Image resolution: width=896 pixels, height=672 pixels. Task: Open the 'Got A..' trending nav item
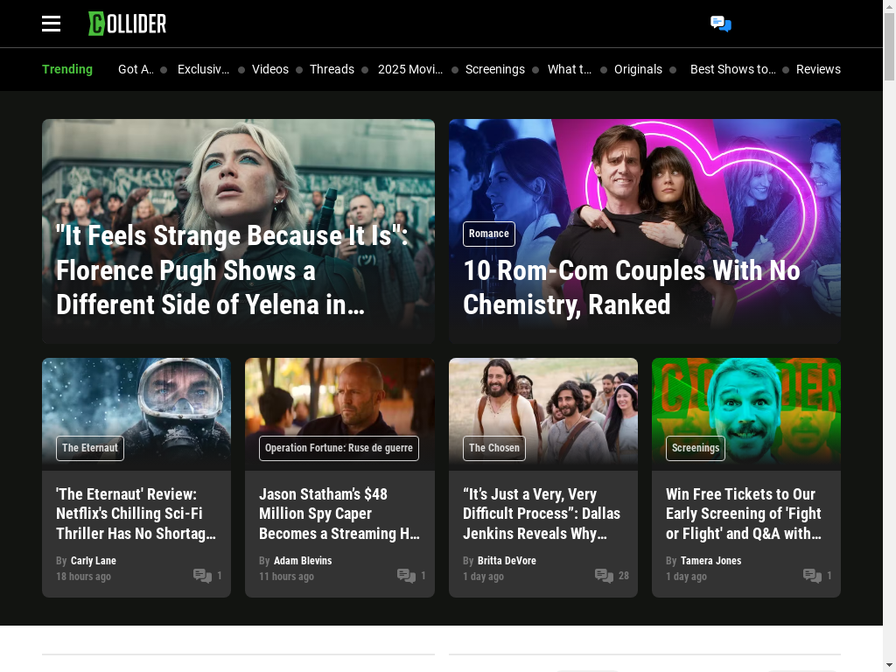[x=136, y=69]
